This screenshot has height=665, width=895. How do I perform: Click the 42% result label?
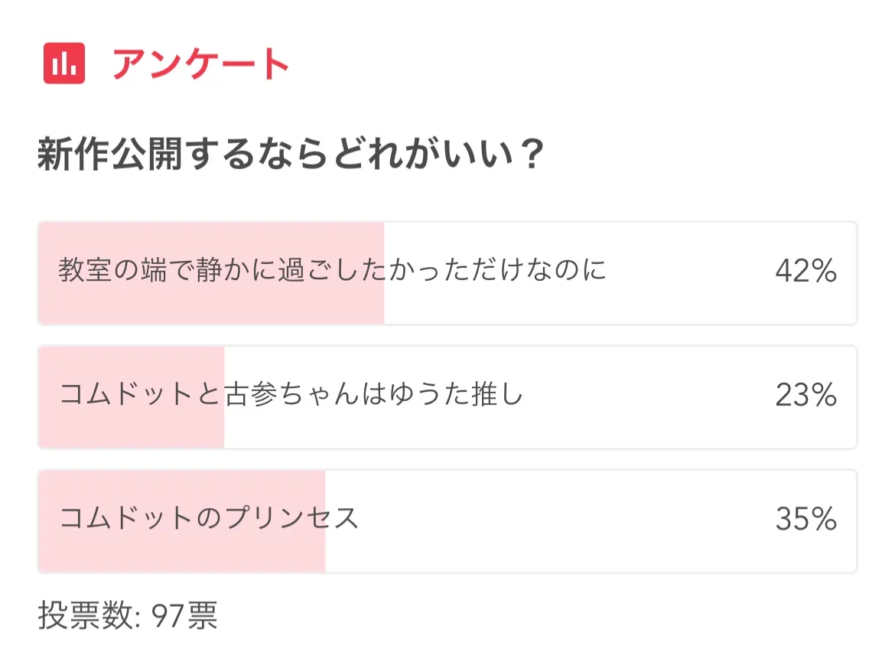point(805,272)
